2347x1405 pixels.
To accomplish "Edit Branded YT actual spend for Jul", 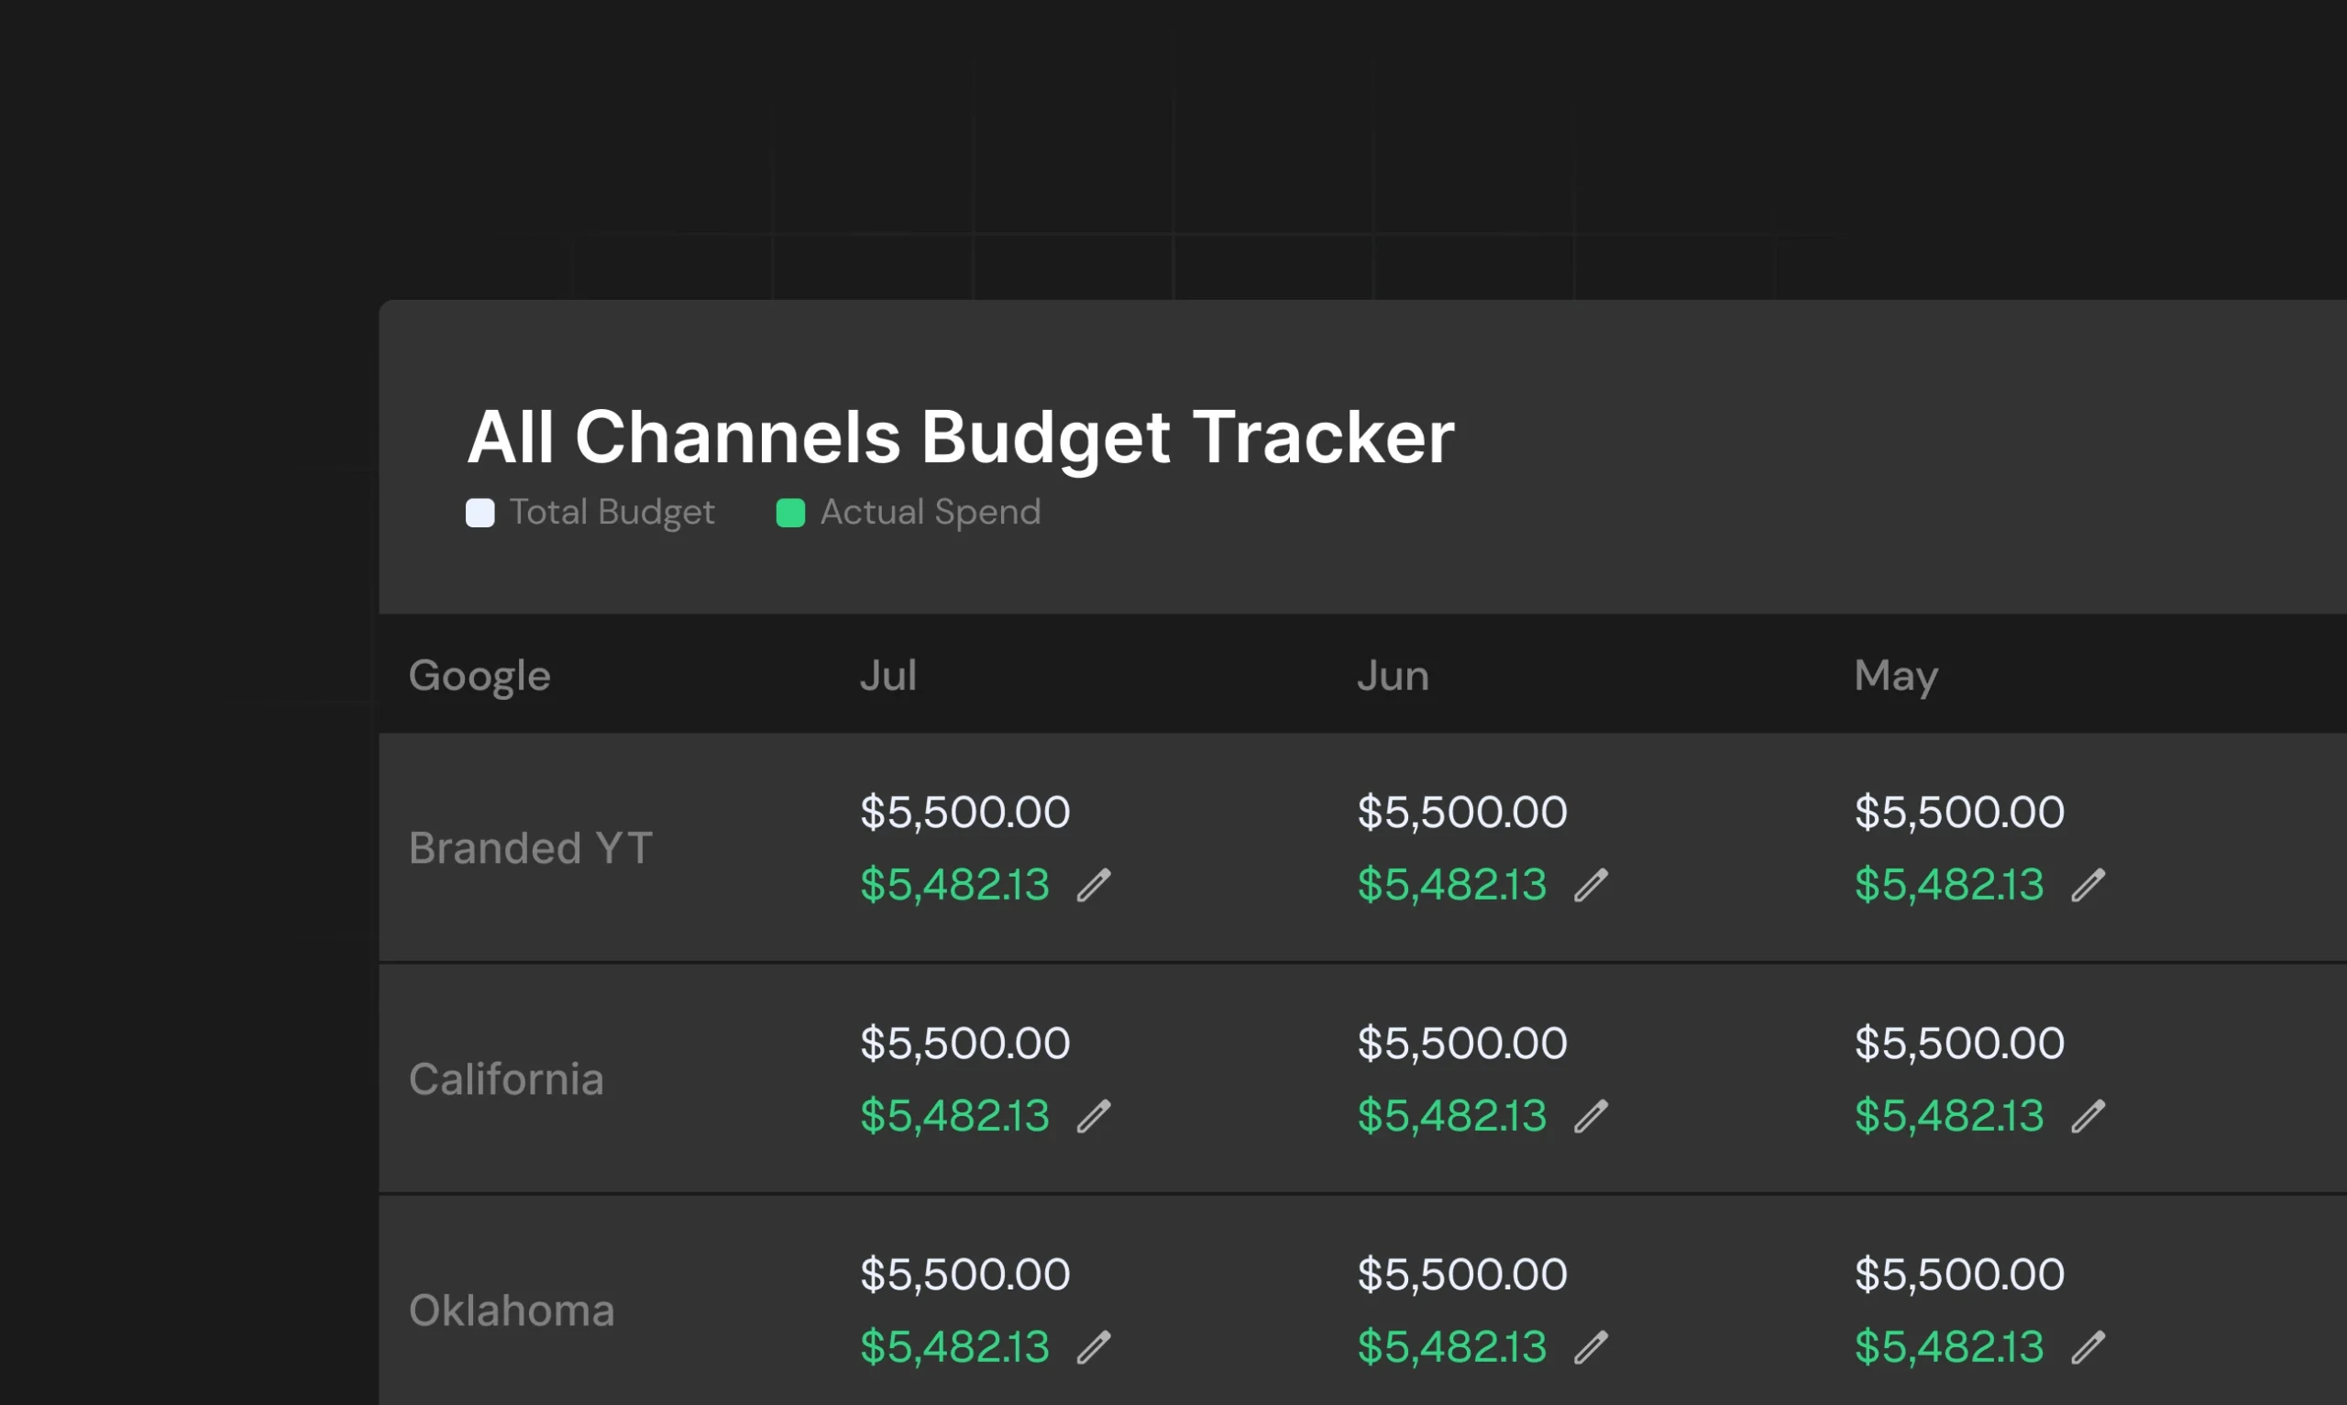I will [1094, 885].
